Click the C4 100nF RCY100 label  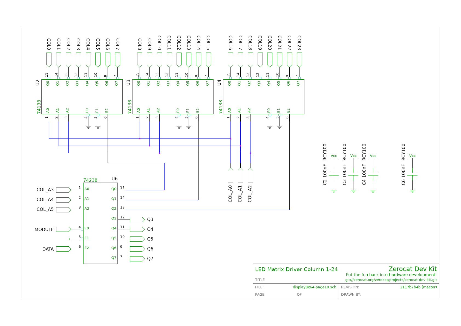click(364, 164)
